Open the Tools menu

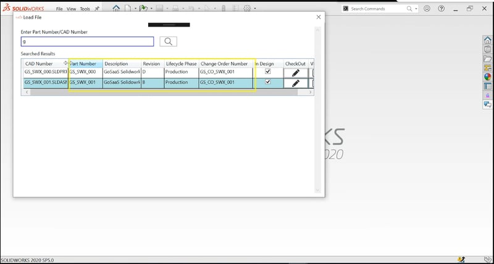point(85,9)
